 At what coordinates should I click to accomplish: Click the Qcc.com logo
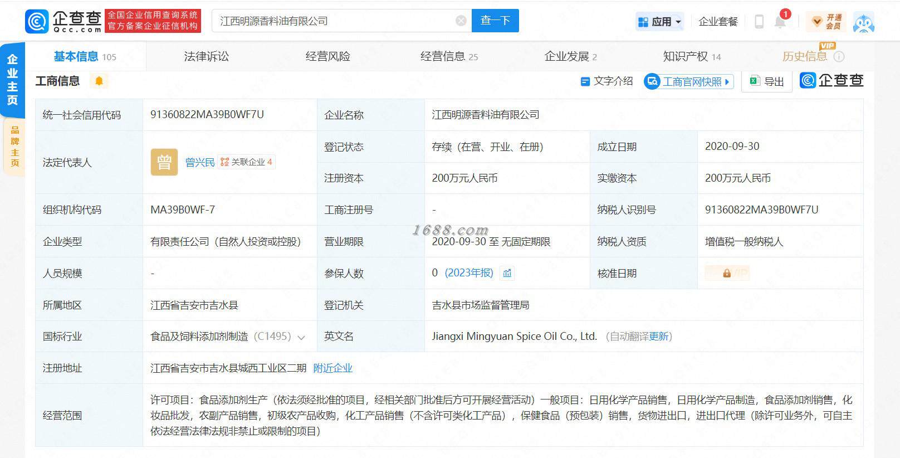[x=63, y=21]
